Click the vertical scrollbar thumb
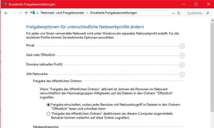214x128 pixels. coord(212,67)
